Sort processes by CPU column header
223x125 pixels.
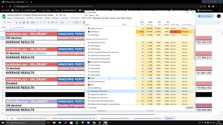coord(140,23)
